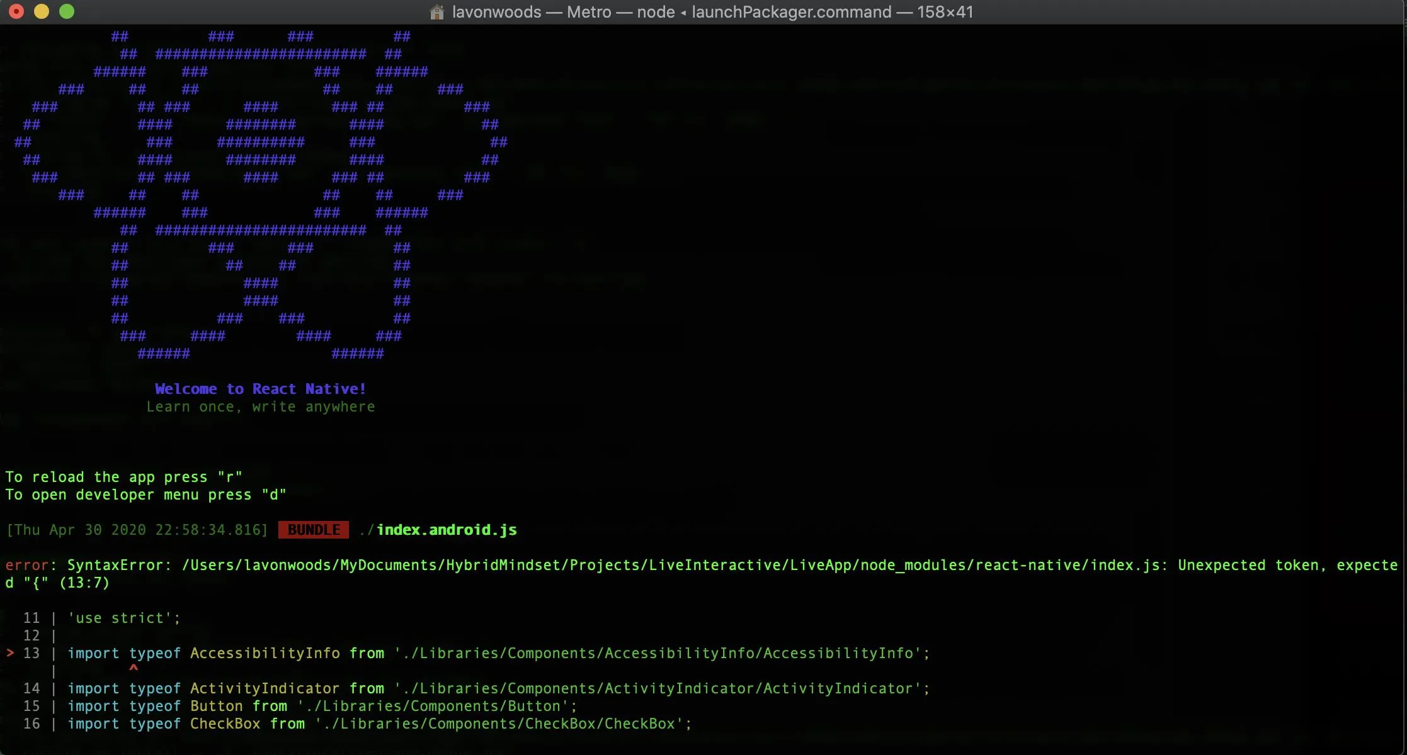
Task: Click the 'use strict' line of code
Action: coord(123,618)
